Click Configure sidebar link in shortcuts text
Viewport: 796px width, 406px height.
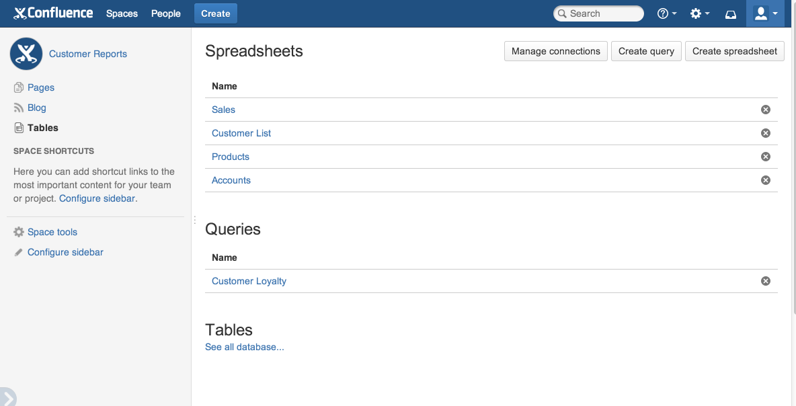click(x=97, y=198)
